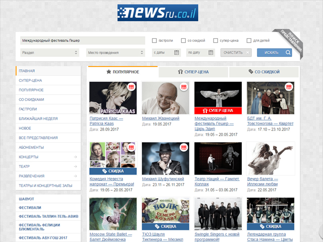The height and width of the screenshot is (242, 323).
Task: Click the calendar icon in 'с даты' field
Action: coord(177,52)
